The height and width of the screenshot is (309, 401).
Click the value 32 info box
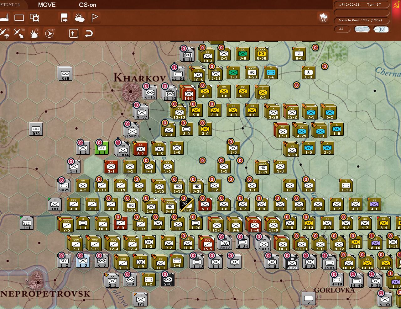pos(342,29)
